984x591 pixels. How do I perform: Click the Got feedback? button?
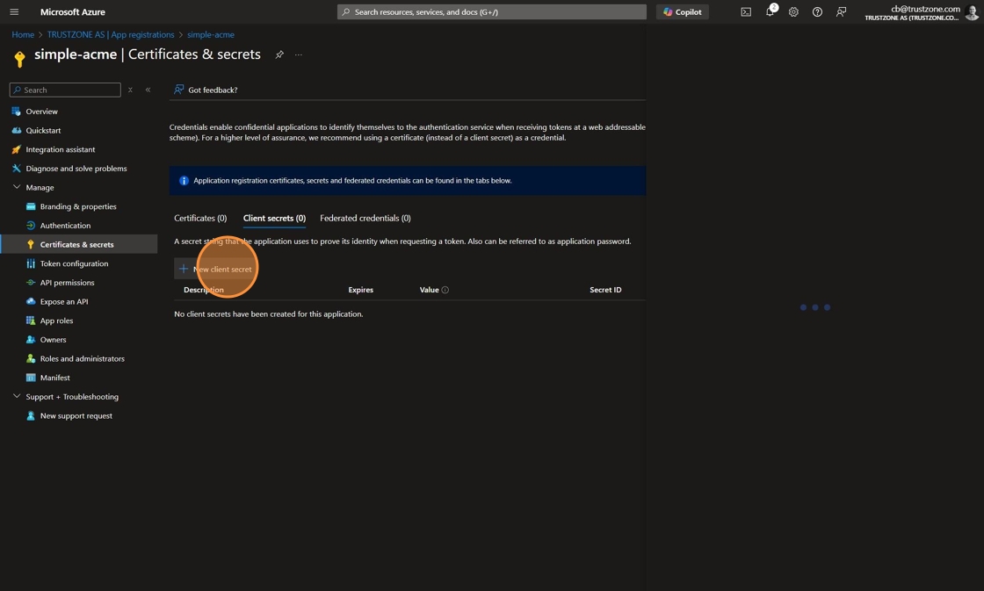coord(206,90)
